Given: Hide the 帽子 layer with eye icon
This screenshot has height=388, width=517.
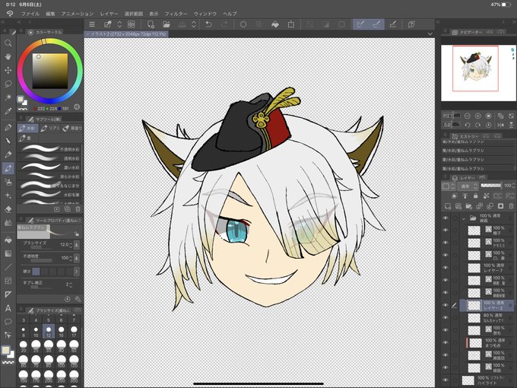Looking at the screenshot, I should click(x=446, y=231).
